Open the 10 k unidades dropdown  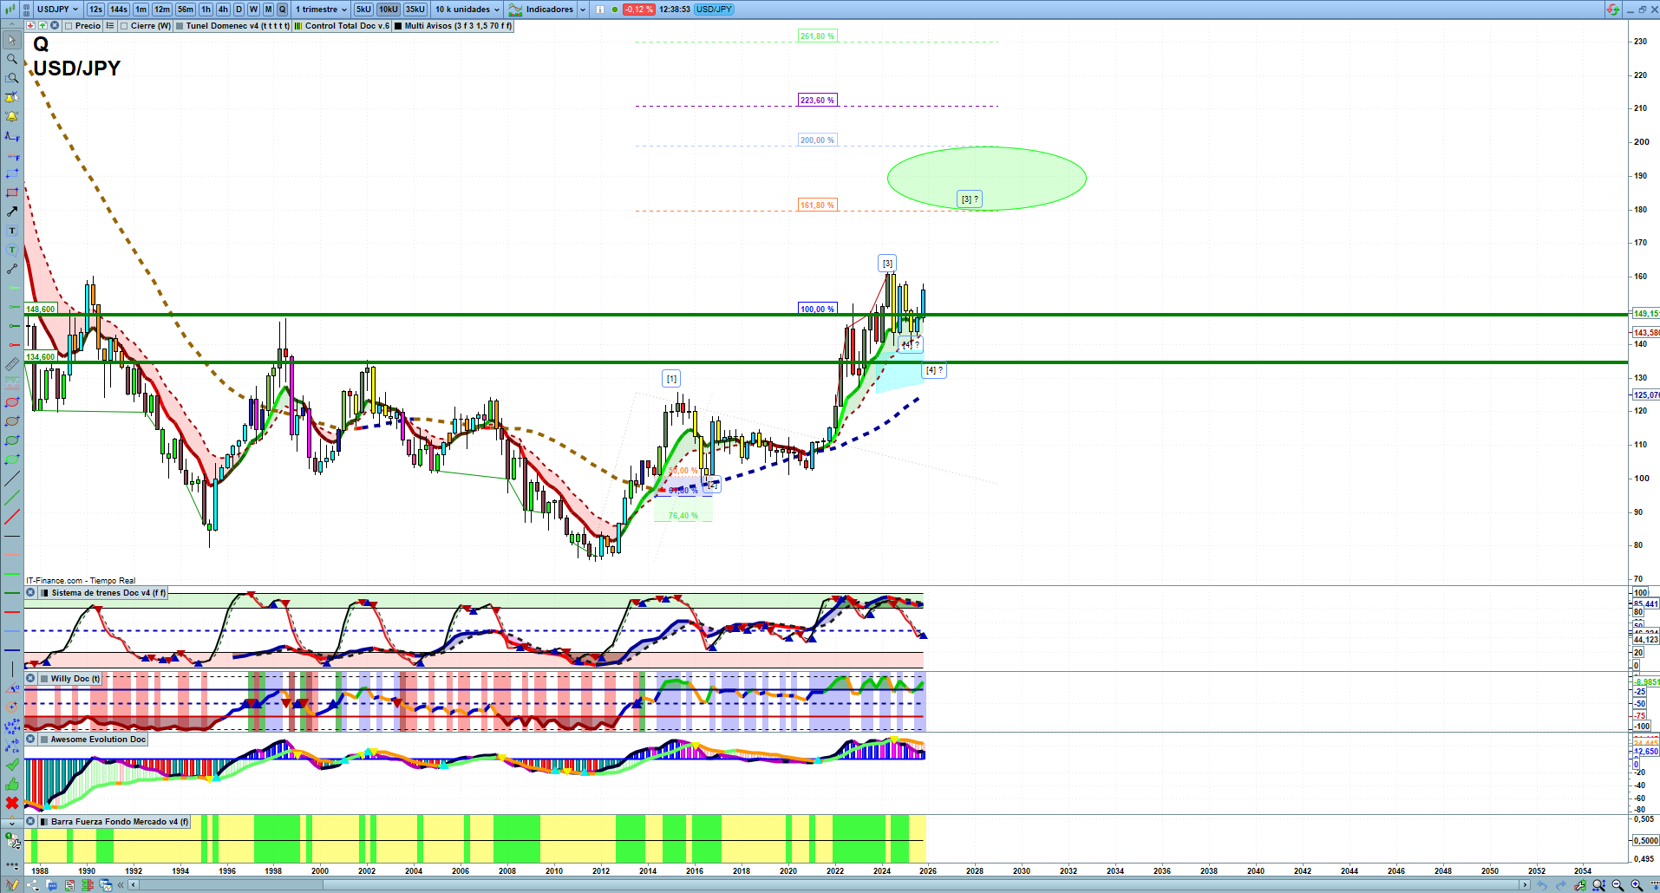(467, 10)
